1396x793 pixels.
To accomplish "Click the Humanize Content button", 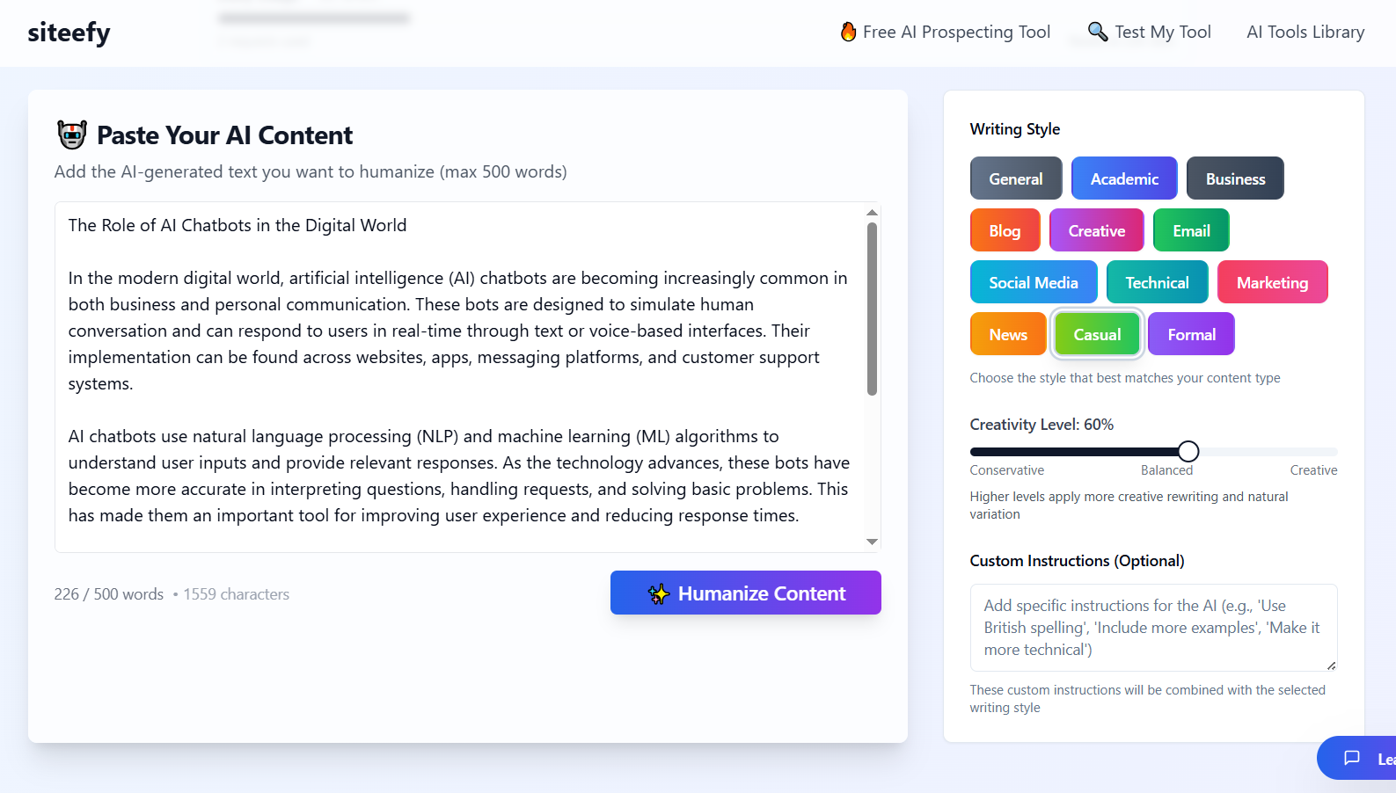I will tap(746, 593).
